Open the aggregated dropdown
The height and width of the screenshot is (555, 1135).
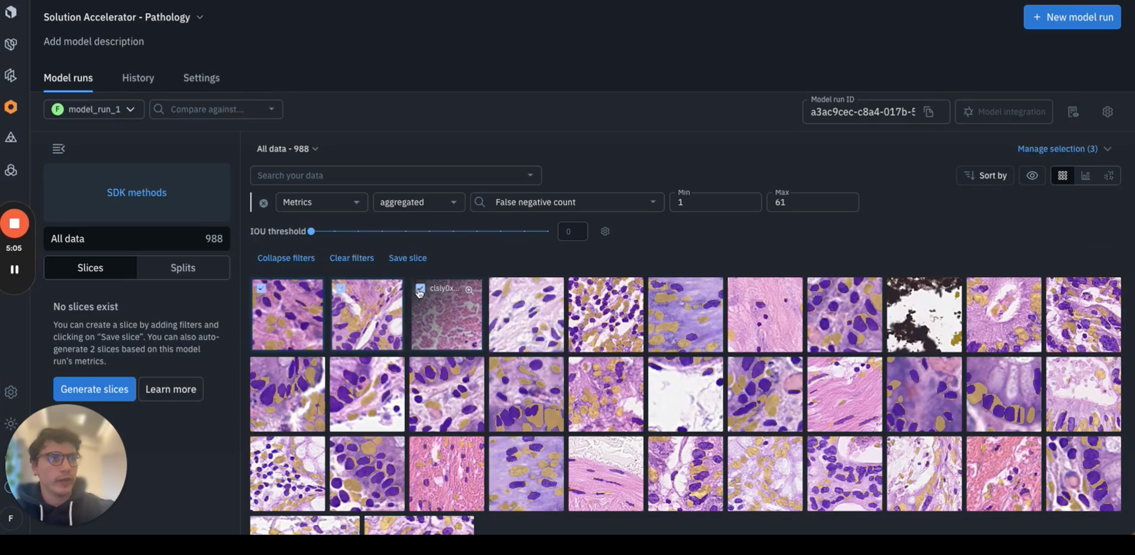[x=419, y=202]
